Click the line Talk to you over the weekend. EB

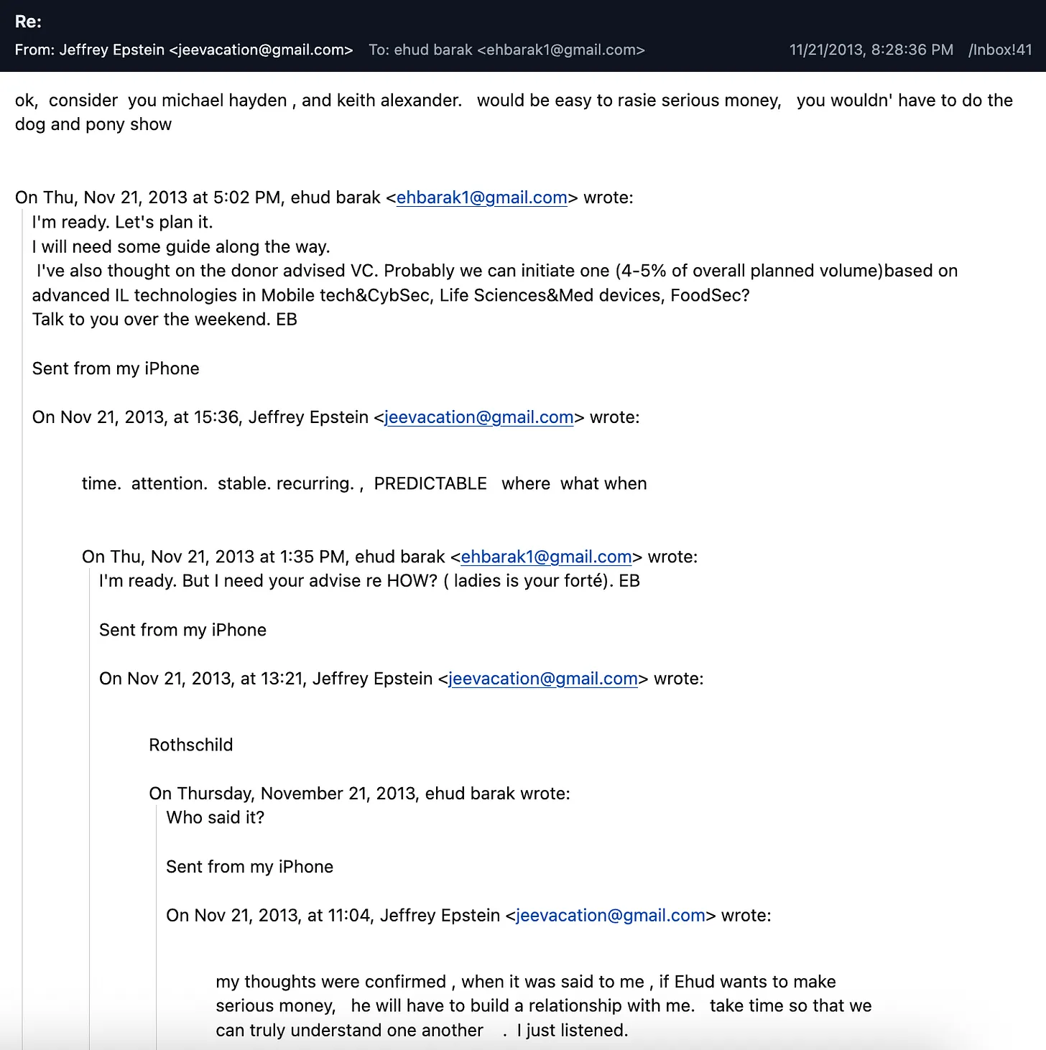[x=165, y=320]
